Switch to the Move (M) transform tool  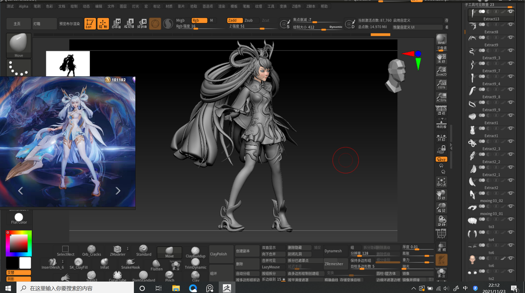coord(116,23)
